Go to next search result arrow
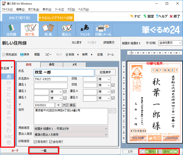The image size is (183, 155). pos(92,55)
